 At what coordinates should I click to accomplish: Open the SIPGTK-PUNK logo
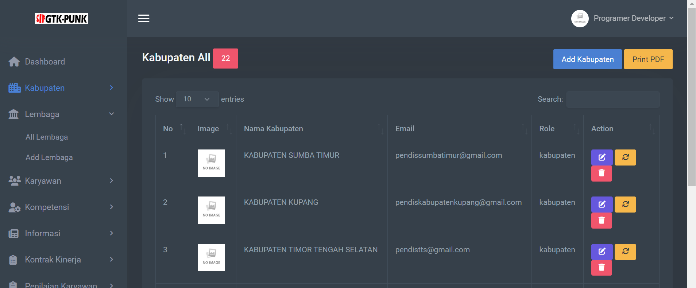(x=62, y=19)
